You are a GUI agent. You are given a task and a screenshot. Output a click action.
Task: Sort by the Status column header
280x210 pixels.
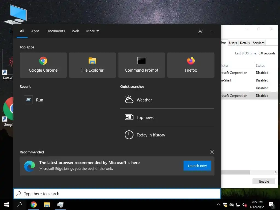pos(266,66)
